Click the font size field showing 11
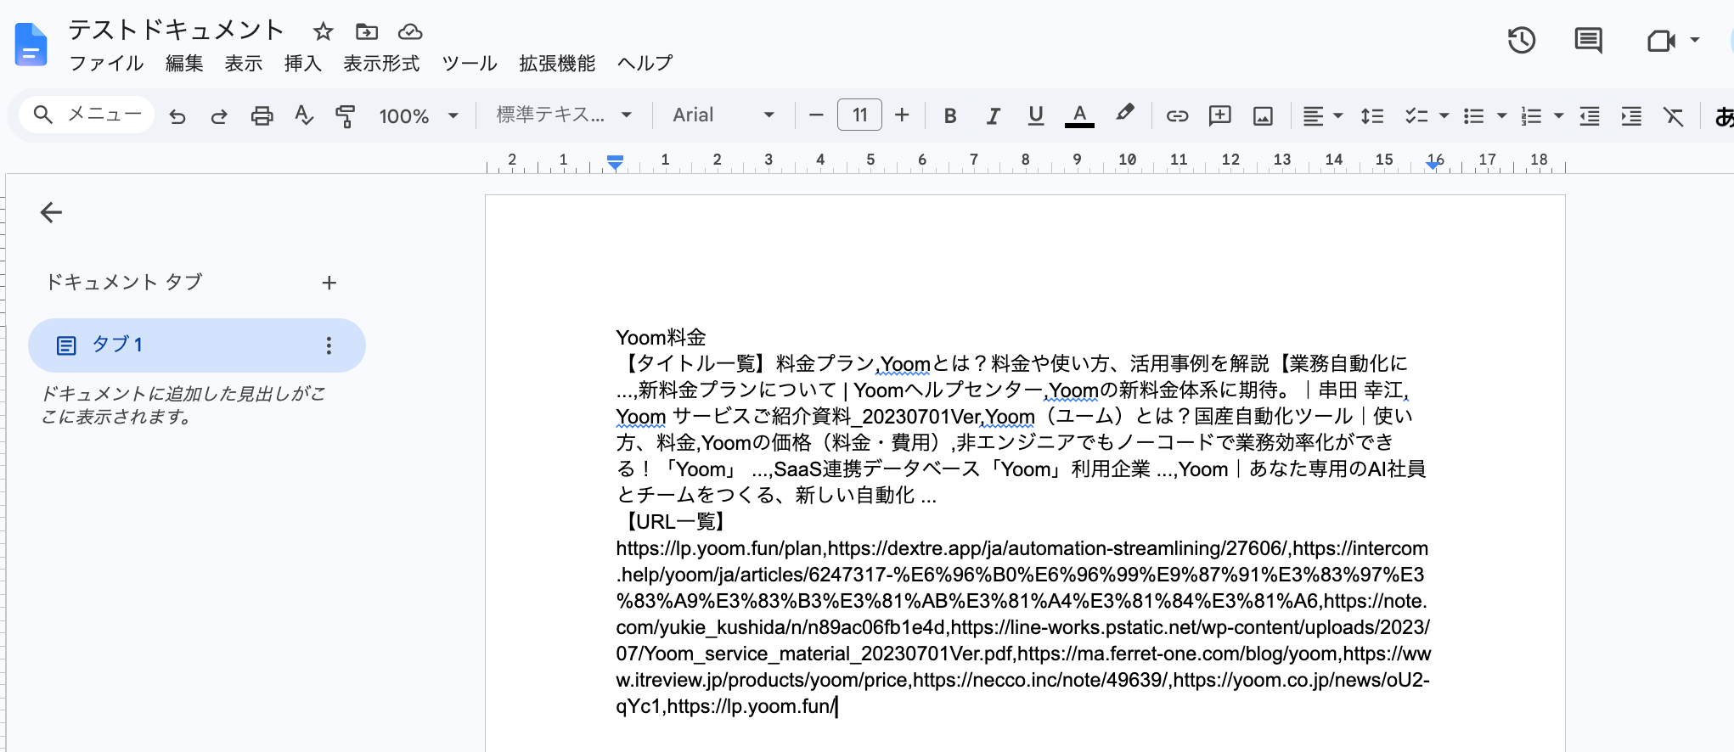The width and height of the screenshot is (1734, 752). click(859, 115)
